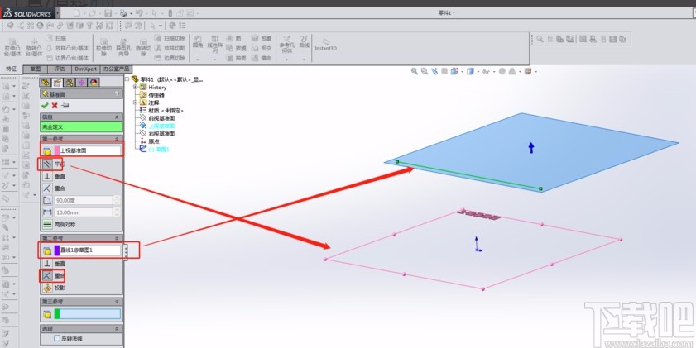Collapse the 第三参考 third reference section
This screenshot has width=696, height=348.
point(117,302)
